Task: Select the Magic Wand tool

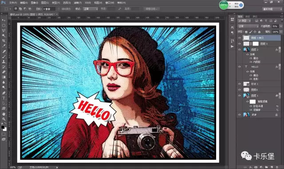Action: tap(4, 35)
